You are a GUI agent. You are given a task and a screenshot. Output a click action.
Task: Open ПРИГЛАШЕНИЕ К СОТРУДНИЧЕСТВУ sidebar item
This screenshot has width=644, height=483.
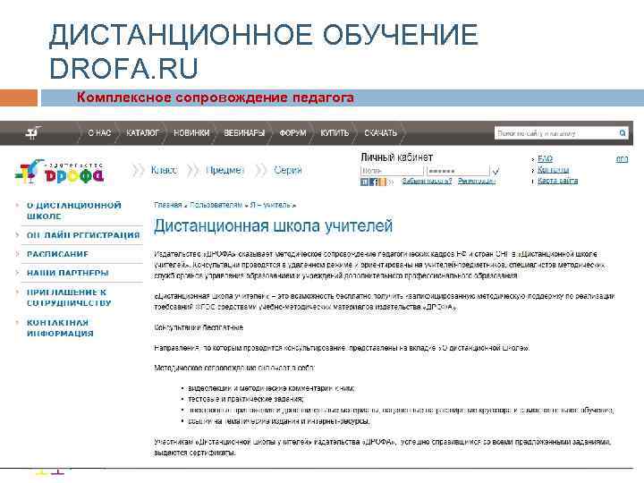[x=69, y=298]
